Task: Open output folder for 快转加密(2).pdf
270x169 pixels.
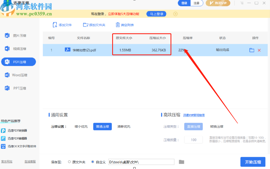Action: (252, 50)
